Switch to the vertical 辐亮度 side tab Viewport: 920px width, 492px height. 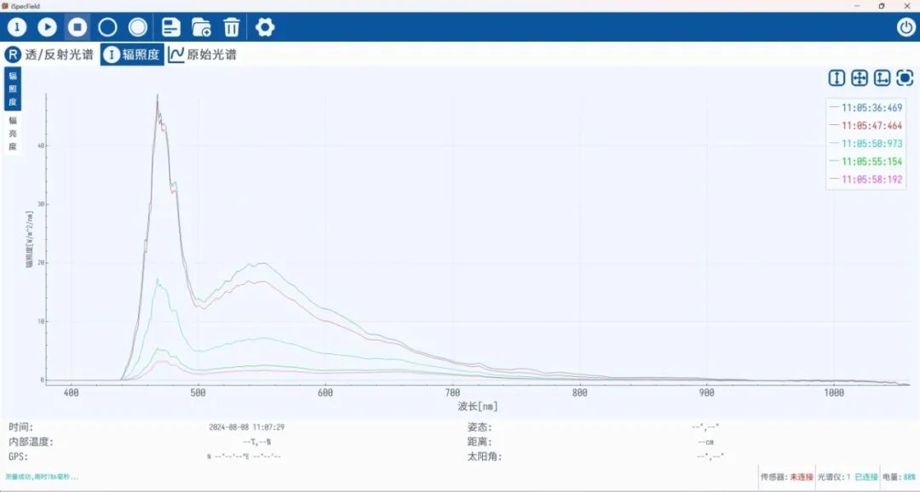[x=13, y=133]
